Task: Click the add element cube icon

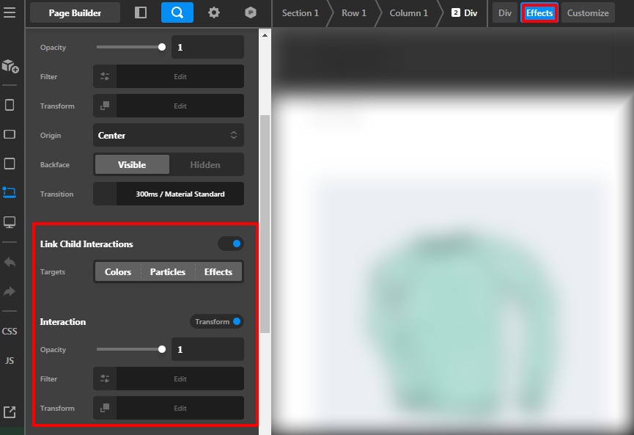Action: click(x=10, y=67)
